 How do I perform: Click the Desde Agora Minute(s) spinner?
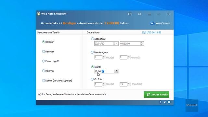pos(129,57)
